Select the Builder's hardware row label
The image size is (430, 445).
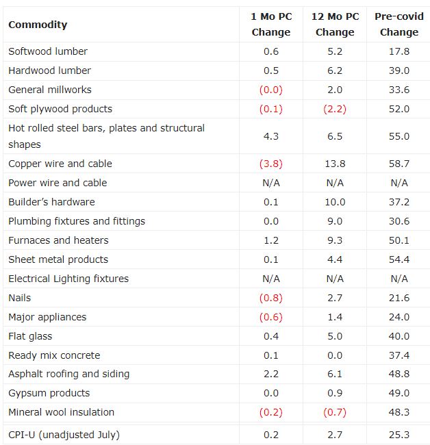[51, 202]
